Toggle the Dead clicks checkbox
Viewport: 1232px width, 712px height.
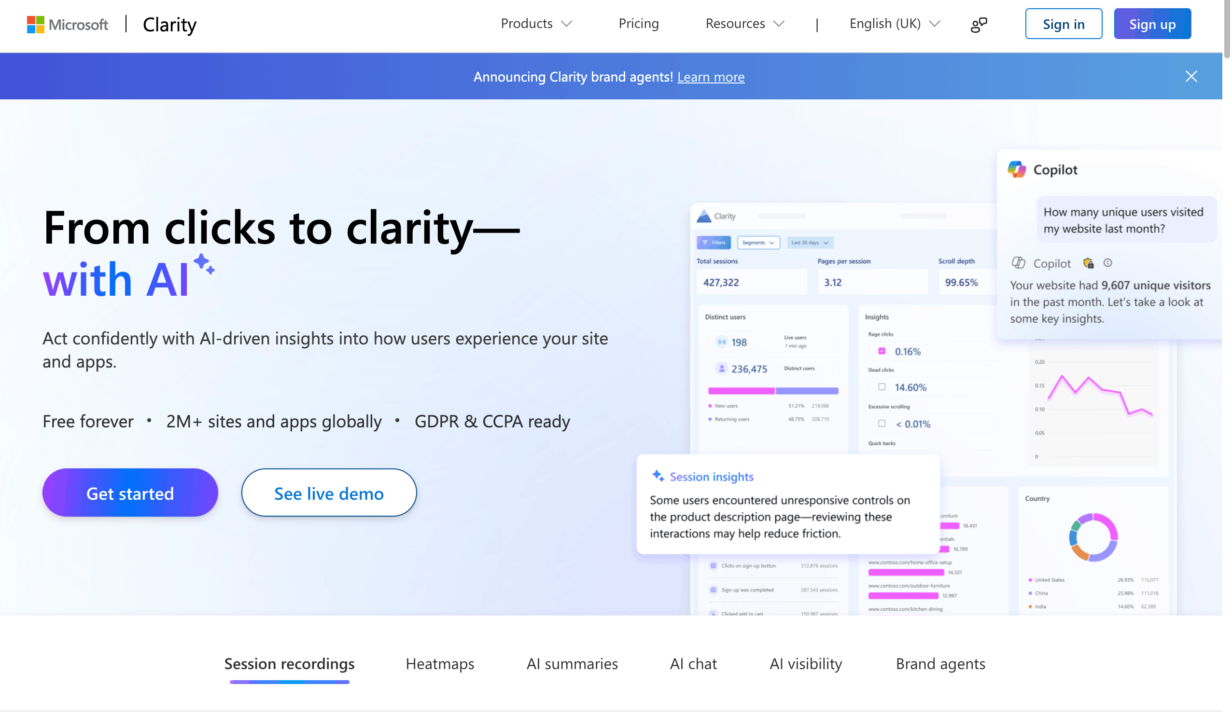tap(882, 387)
